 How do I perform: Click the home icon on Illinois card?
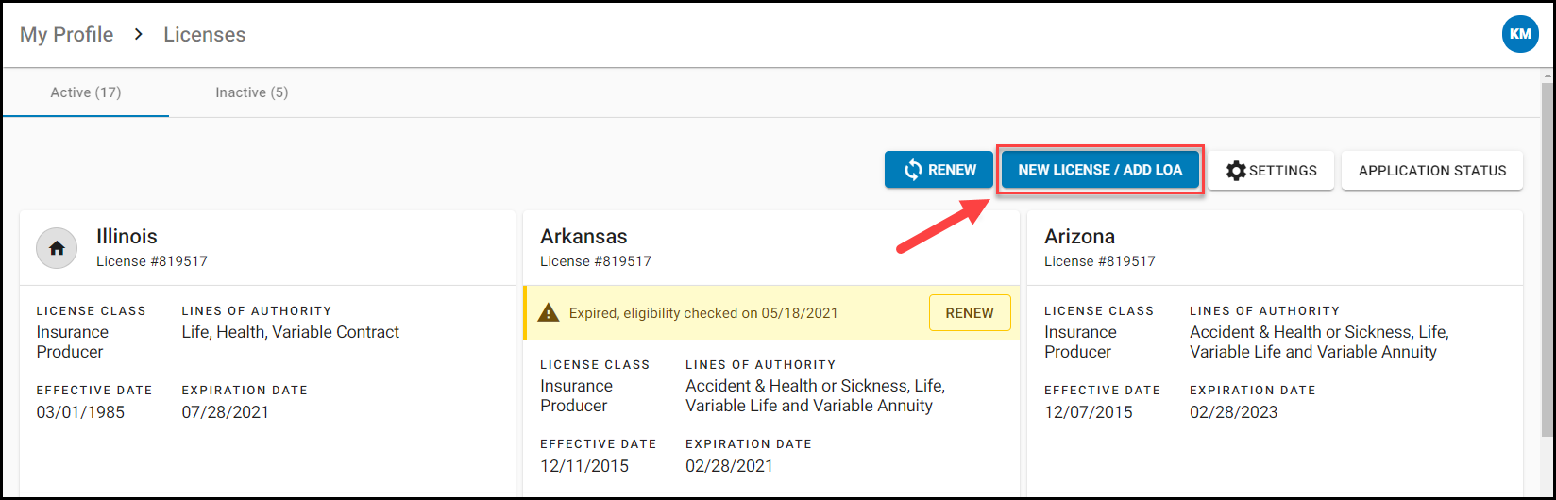click(57, 248)
